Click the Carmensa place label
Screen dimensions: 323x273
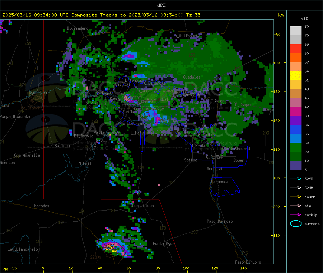point(220,182)
